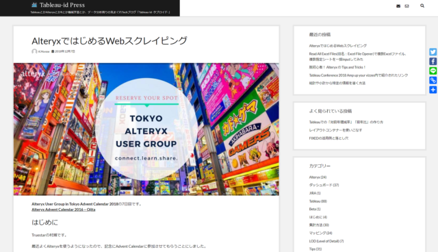Select the Tableau (88) category

coord(318,201)
